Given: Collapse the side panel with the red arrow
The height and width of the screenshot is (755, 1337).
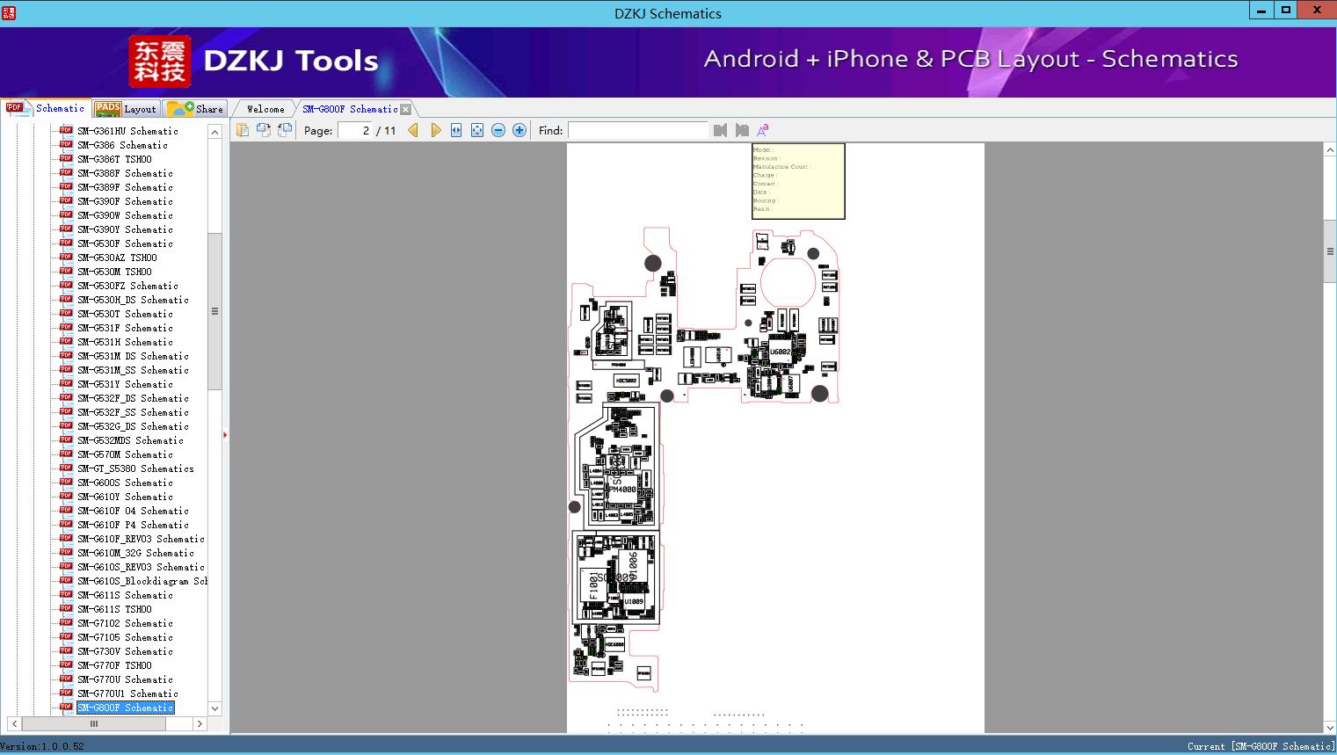Looking at the screenshot, I should pyautogui.click(x=225, y=434).
